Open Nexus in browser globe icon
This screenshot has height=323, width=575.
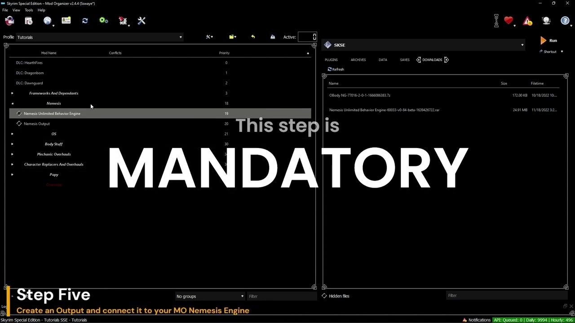[47, 21]
